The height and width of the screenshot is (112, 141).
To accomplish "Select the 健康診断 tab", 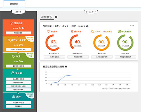I will 14,4.
